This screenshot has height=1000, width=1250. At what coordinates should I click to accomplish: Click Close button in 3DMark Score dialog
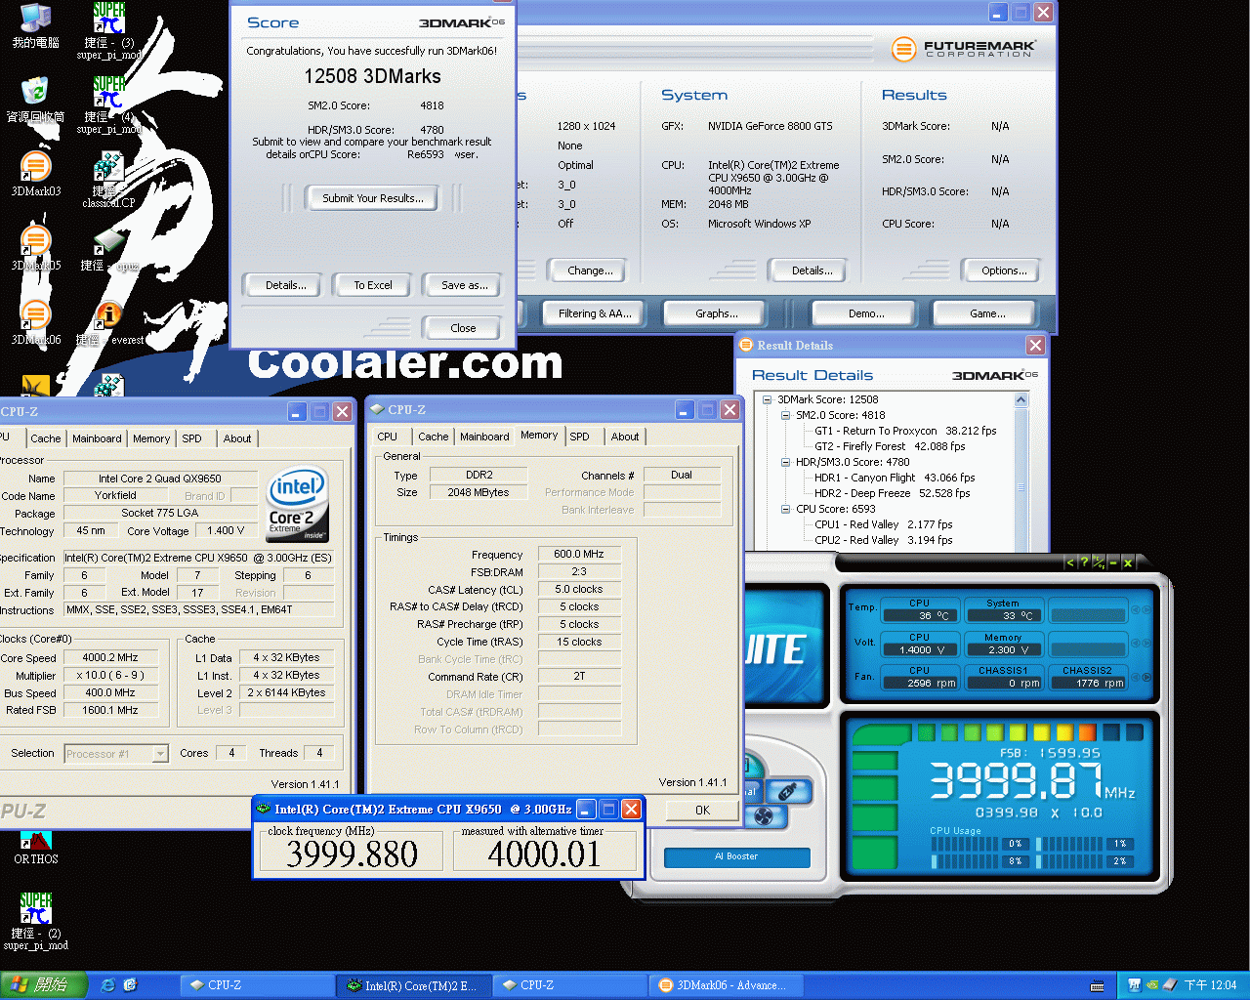(463, 328)
